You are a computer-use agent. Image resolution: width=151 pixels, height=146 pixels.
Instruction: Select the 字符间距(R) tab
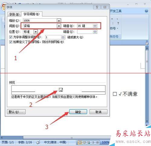(x=31, y=14)
